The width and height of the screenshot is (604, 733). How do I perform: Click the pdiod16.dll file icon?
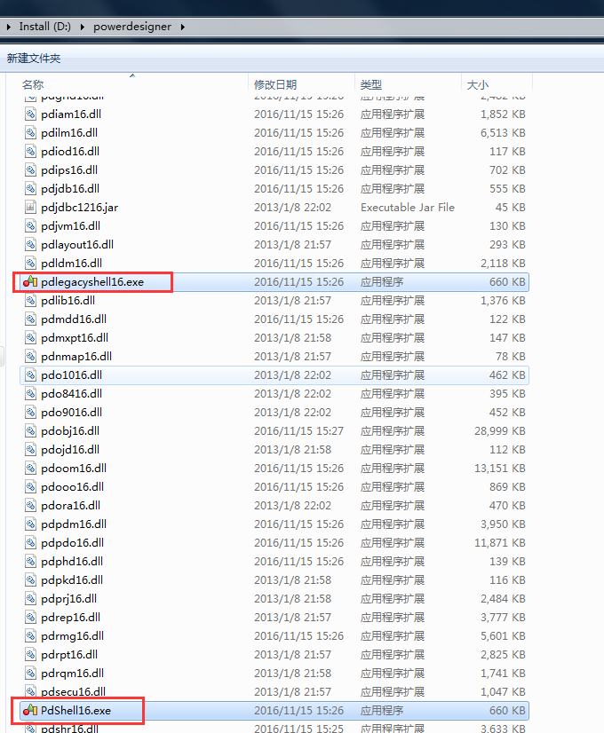(x=30, y=152)
